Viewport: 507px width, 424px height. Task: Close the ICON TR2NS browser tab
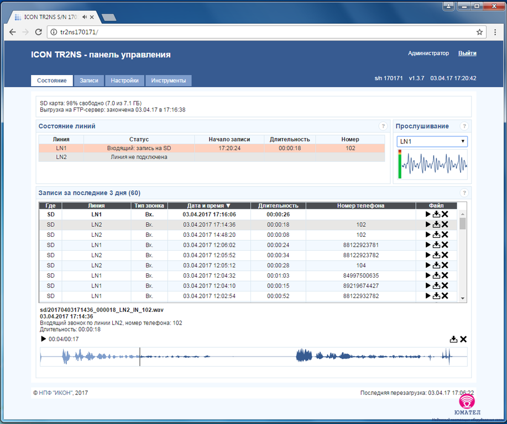tap(92, 17)
